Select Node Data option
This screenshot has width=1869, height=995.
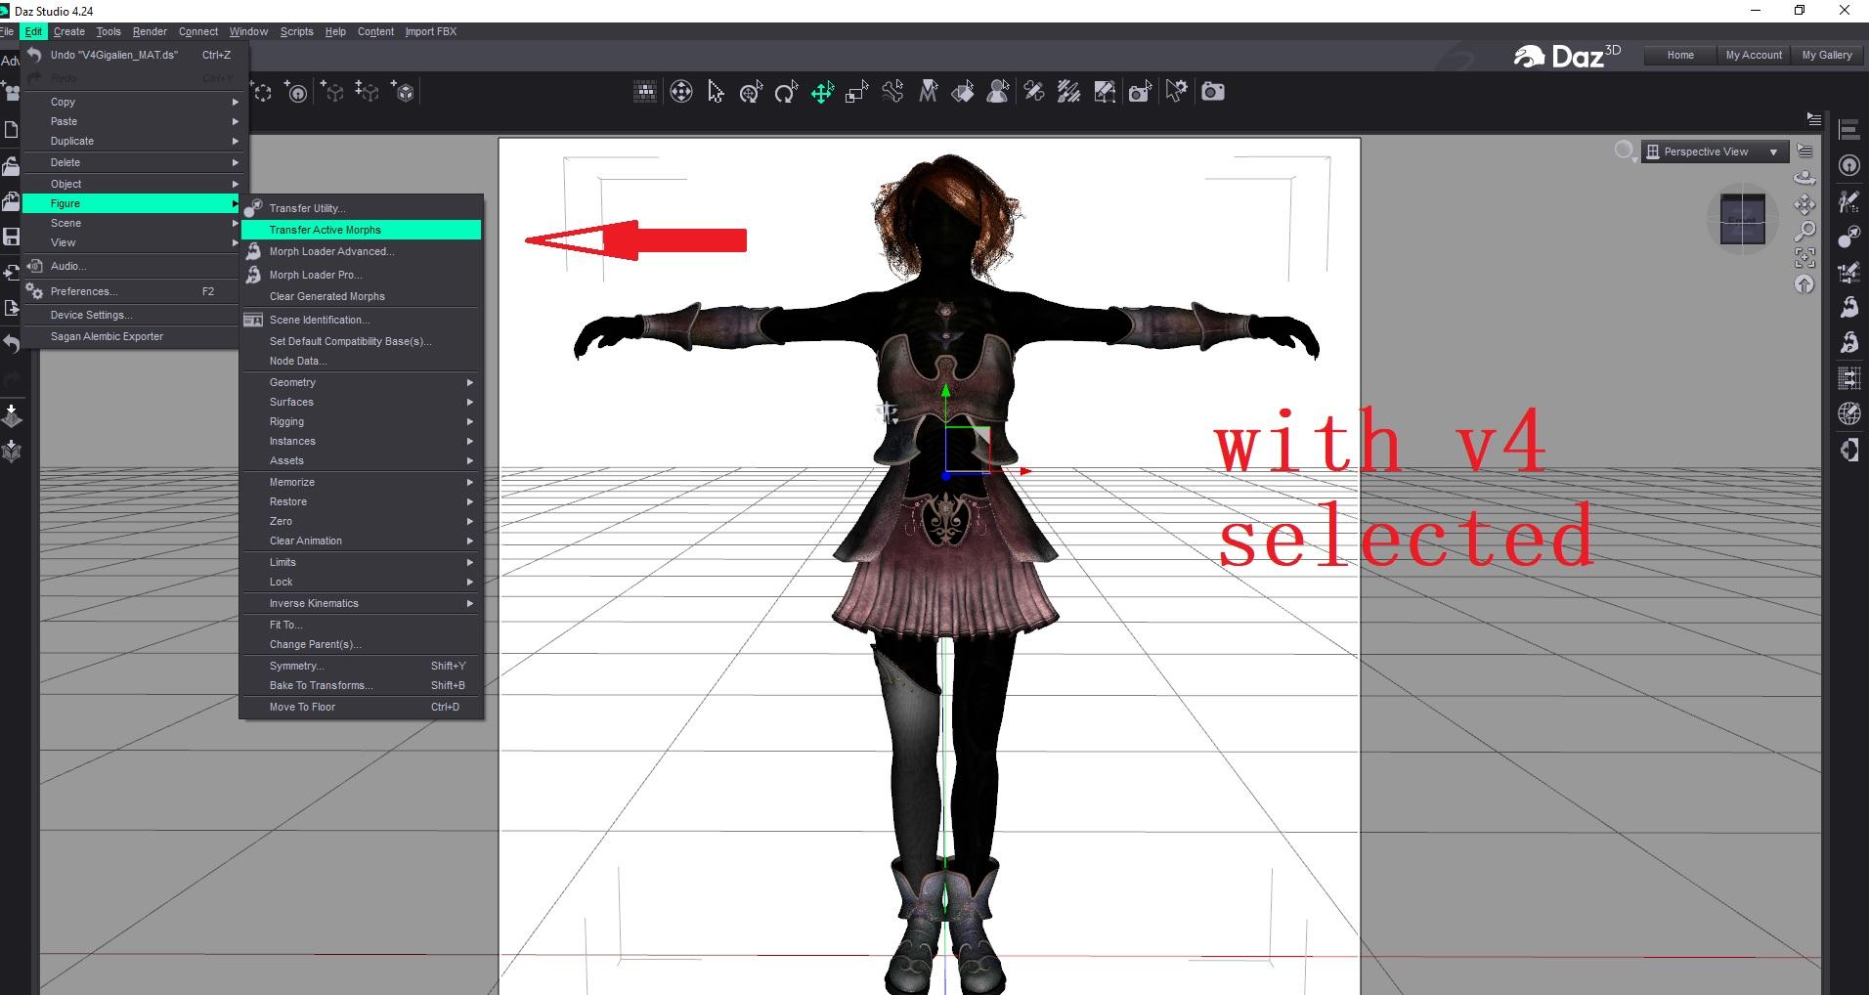[x=362, y=361]
